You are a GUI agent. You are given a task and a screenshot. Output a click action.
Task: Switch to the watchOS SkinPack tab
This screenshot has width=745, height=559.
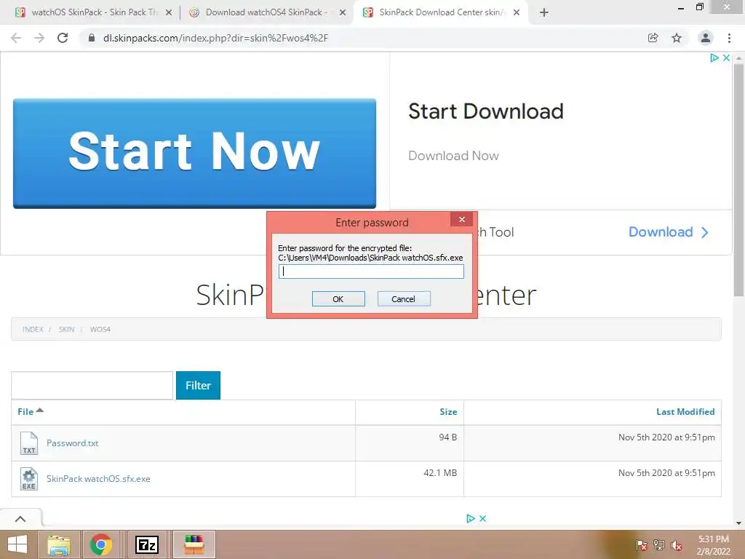93,12
